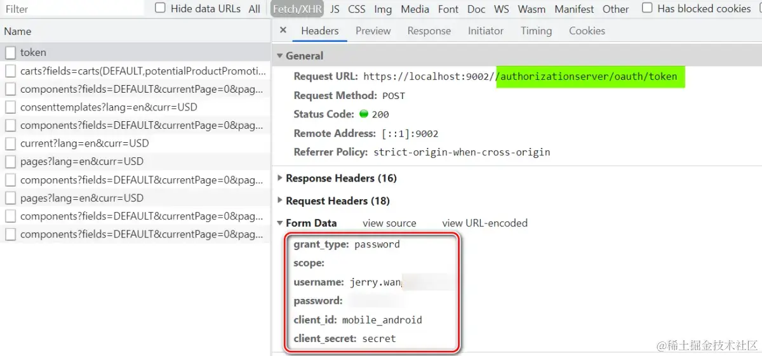Switch to the Headers tab
Screen dimensions: 762x356
click(320, 30)
